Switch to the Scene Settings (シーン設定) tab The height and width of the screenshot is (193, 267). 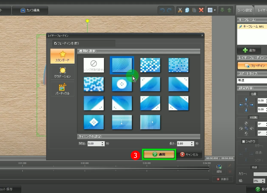245,10
